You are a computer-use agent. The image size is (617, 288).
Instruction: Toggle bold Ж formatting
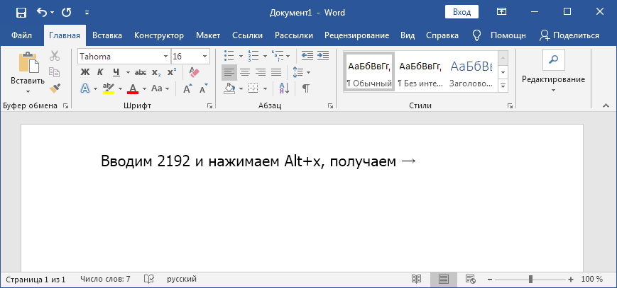[84, 72]
